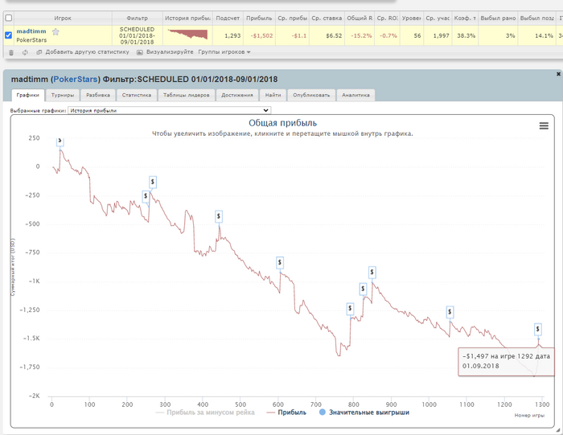Click the $ win marker near game 825

[363, 289]
